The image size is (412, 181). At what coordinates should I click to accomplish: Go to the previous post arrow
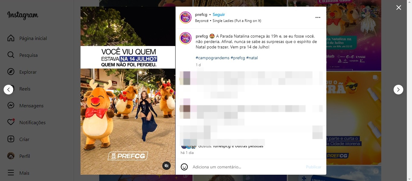click(x=8, y=90)
